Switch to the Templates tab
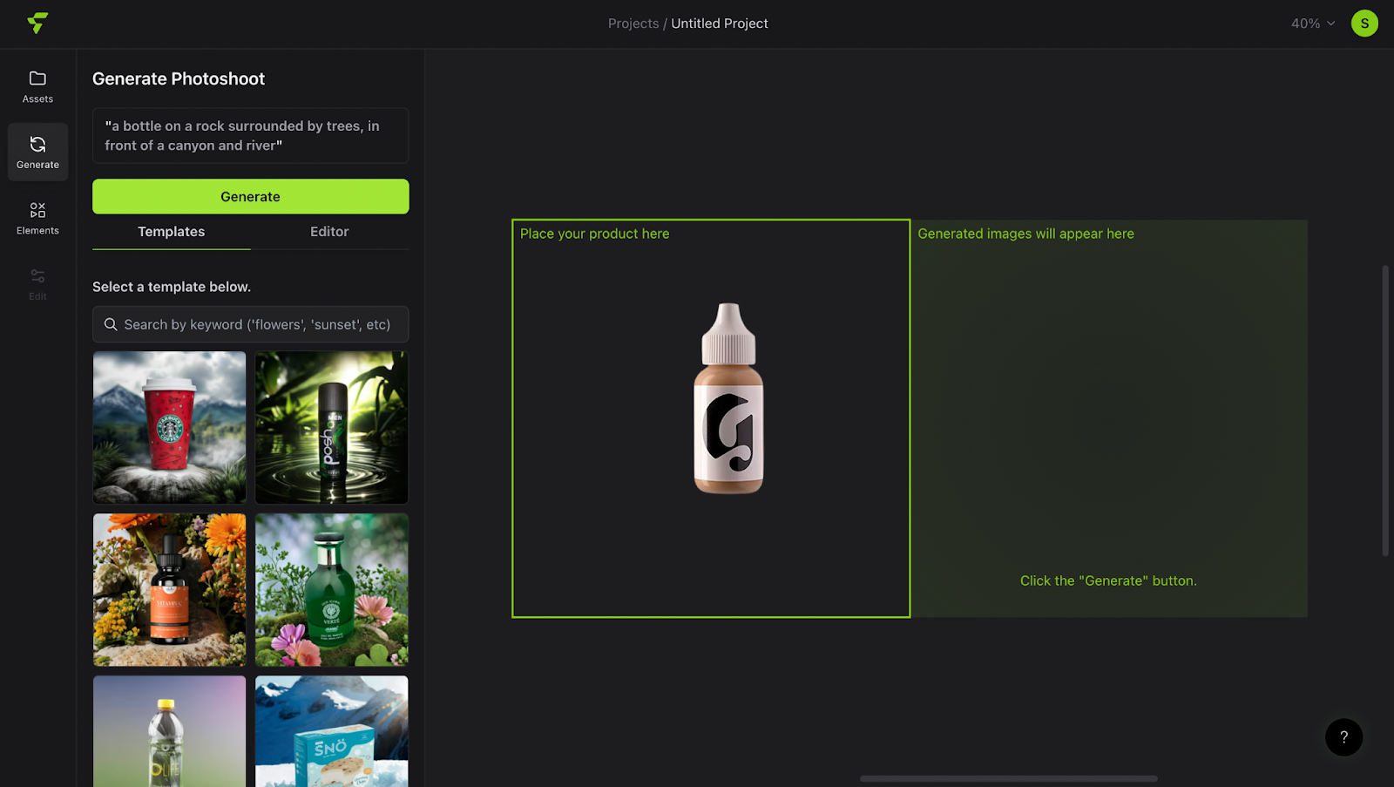This screenshot has height=787, width=1394. [x=171, y=232]
